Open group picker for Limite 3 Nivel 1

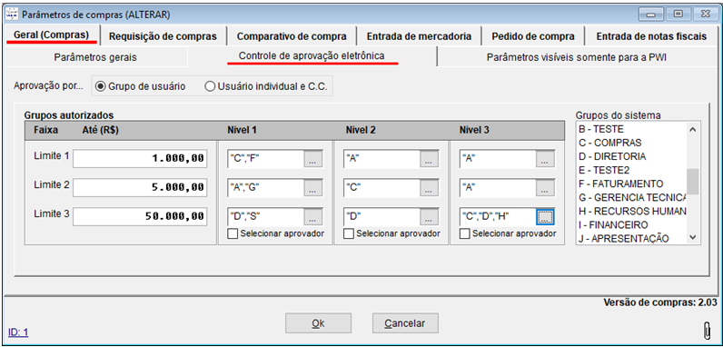coord(313,216)
